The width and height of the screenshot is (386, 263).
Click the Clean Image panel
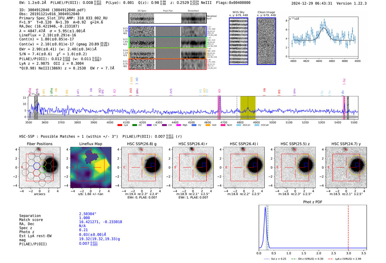[x=266, y=41]
